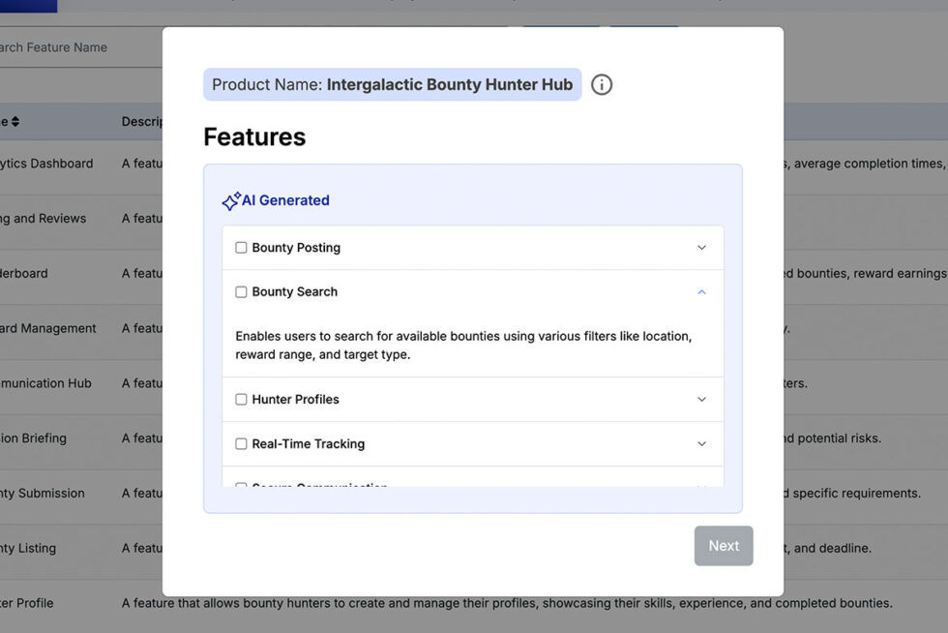Tick the Bounty Search checkbox
This screenshot has width=948, height=633.
241,292
